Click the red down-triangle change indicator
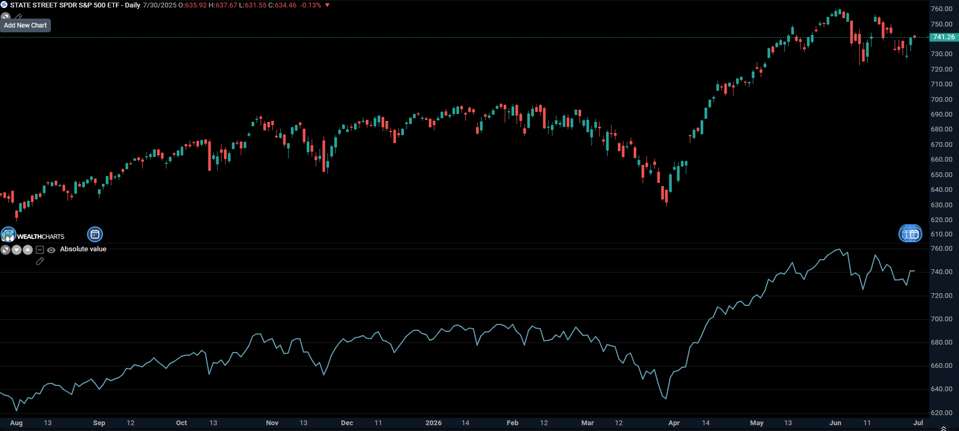Screen dimensions: 959x431 click(327, 5)
